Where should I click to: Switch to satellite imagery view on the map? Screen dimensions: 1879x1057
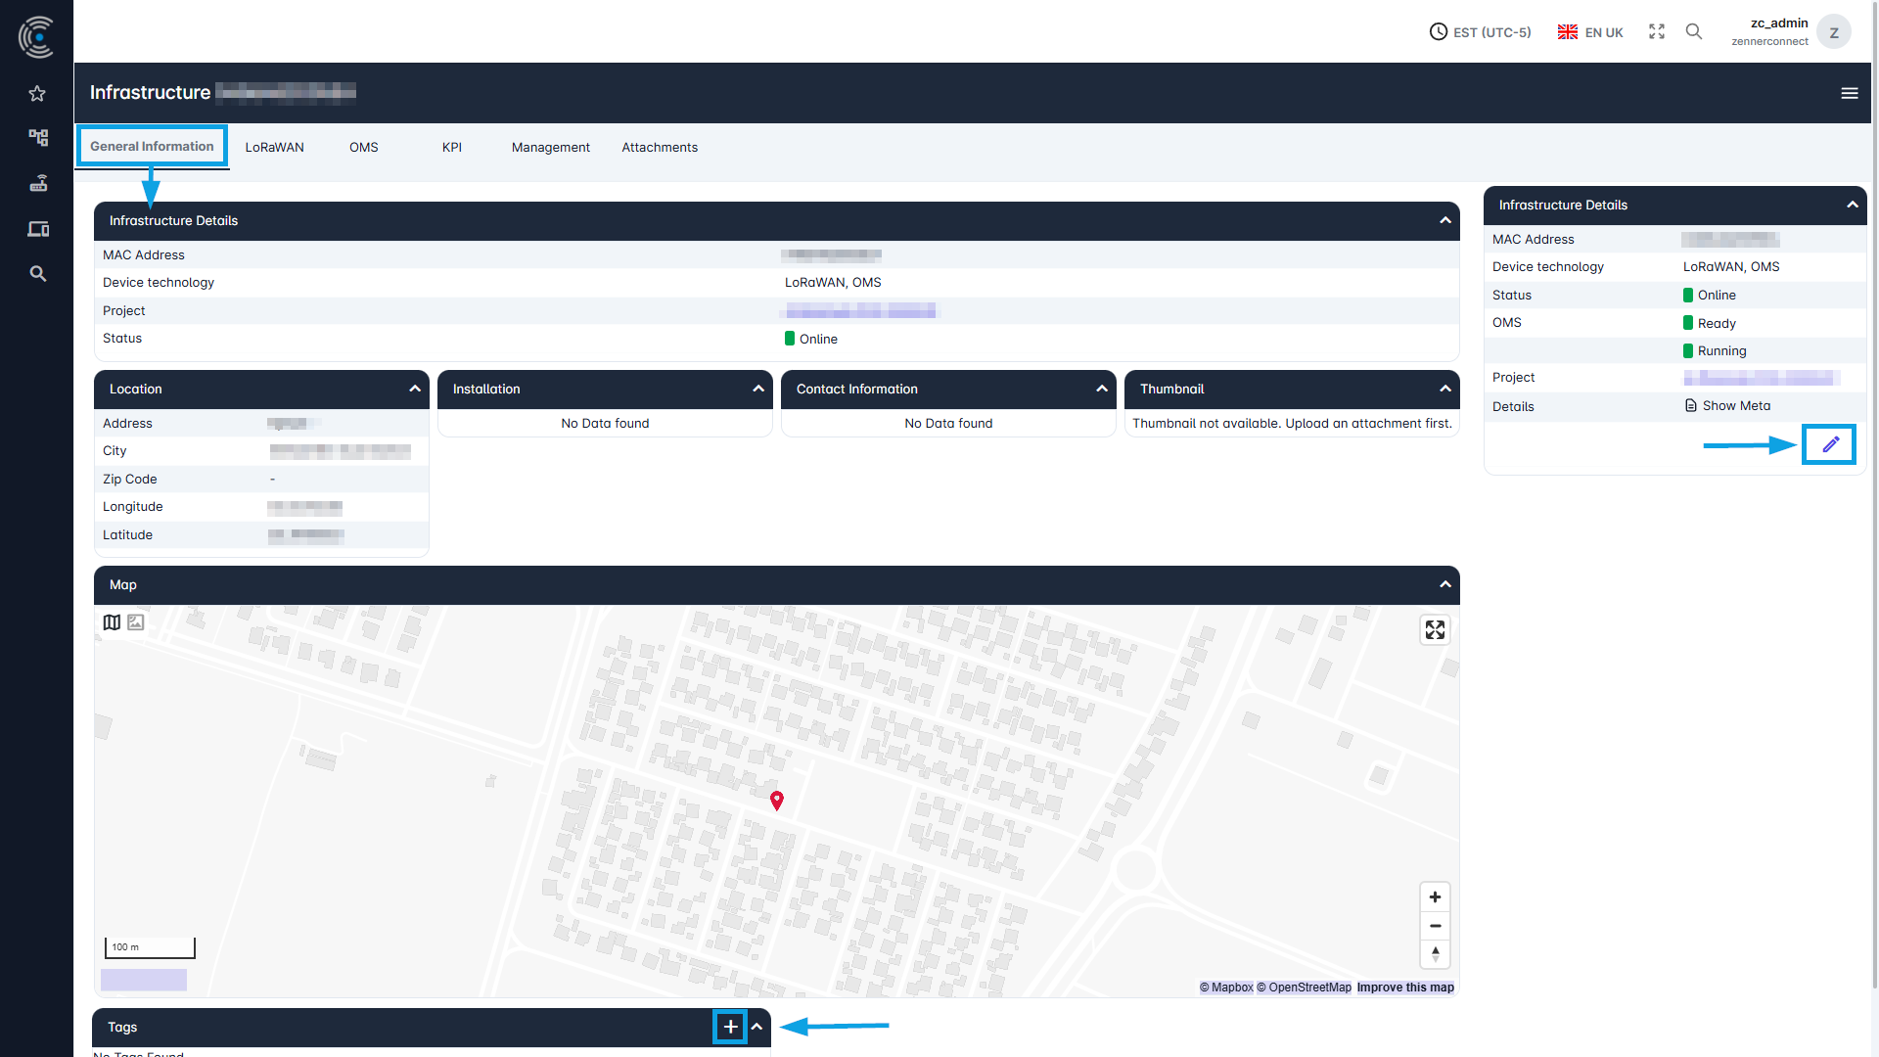coord(136,621)
